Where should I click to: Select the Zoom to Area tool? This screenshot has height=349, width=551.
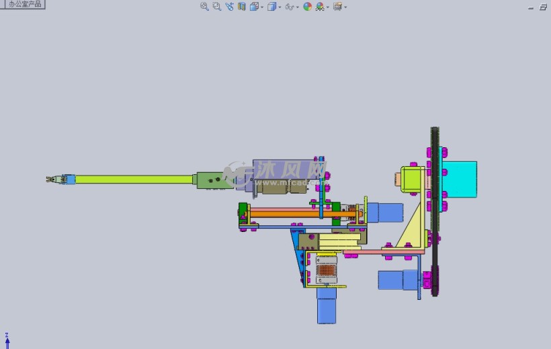pyautogui.click(x=216, y=7)
